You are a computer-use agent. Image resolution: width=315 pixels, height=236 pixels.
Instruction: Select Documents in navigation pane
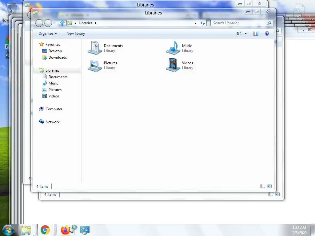pyautogui.click(x=58, y=77)
